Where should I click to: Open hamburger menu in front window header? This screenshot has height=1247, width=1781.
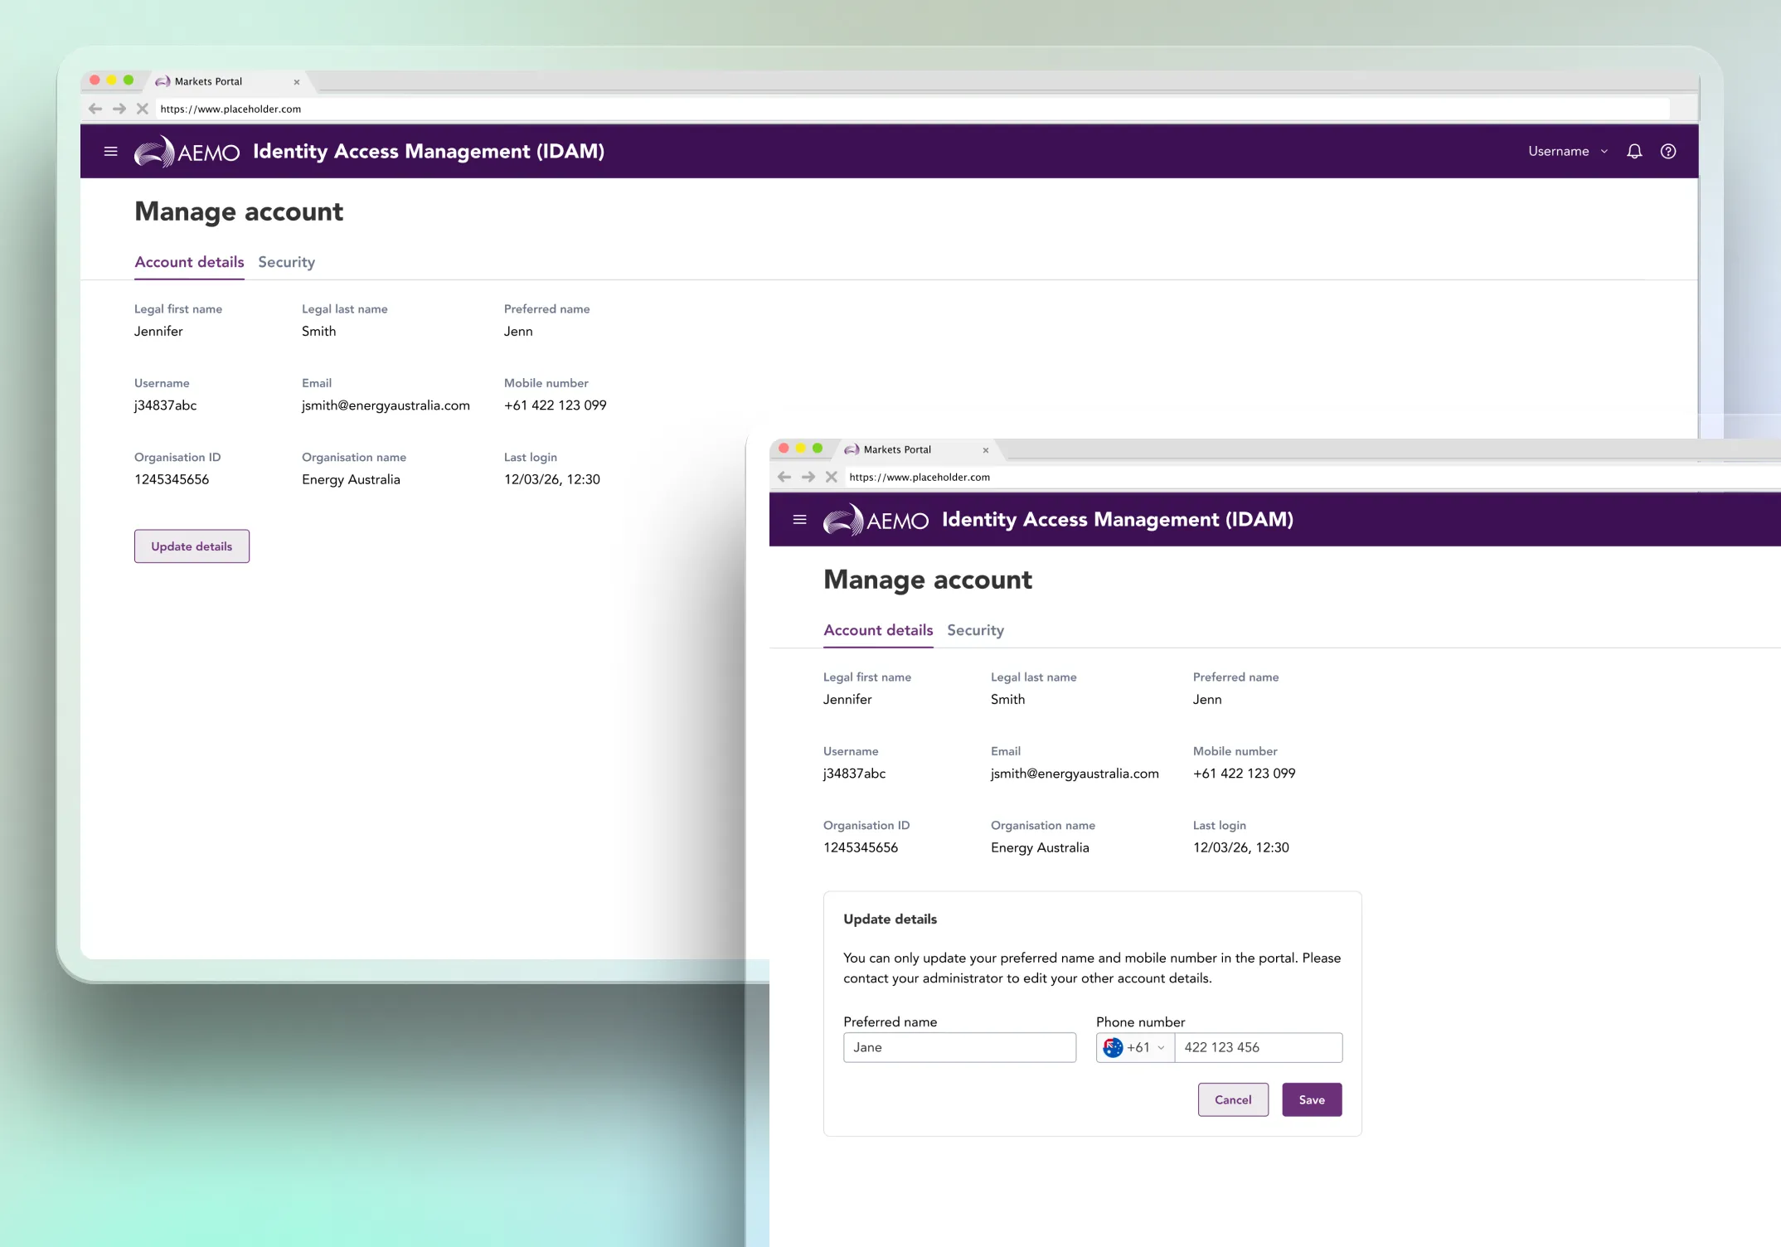799,520
